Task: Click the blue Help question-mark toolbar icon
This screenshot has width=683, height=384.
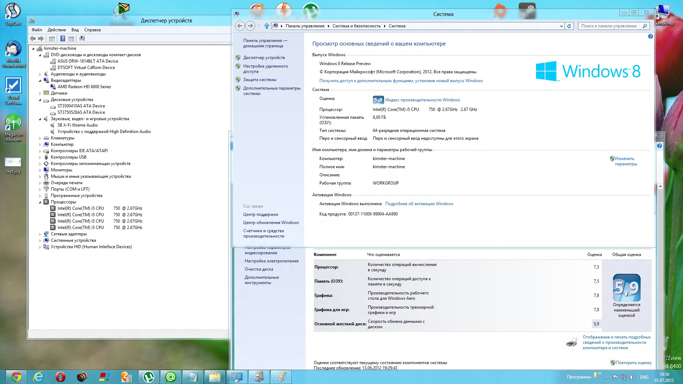Action: tap(63, 39)
